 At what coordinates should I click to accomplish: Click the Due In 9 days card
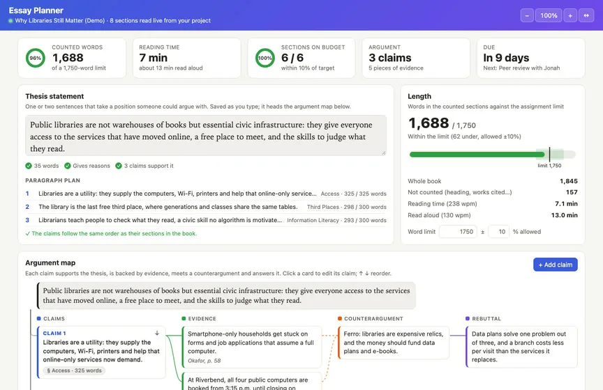(x=530, y=58)
